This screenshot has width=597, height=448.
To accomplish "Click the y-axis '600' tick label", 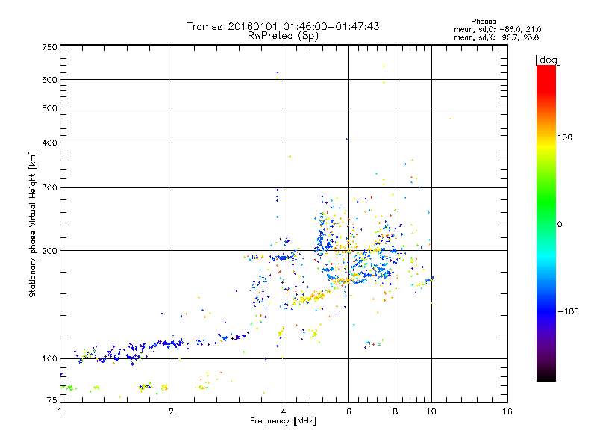I will point(49,80).
